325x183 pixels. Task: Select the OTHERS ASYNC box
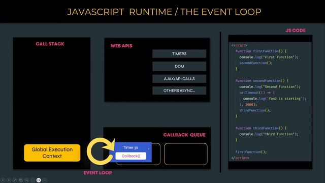pyautogui.click(x=179, y=90)
